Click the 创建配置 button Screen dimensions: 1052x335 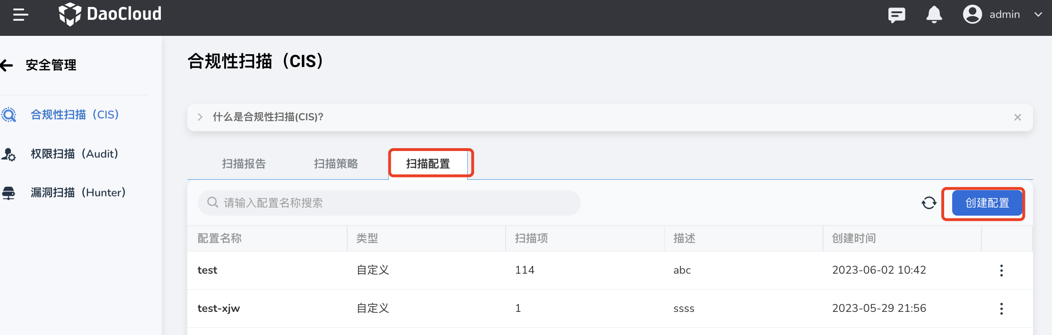tap(987, 203)
